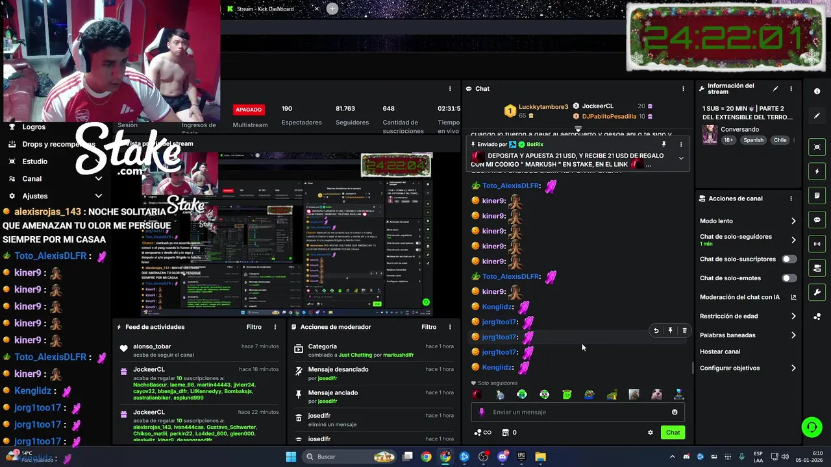Click the taskbar Buscar search box
This screenshot has height=467, width=831.
coord(351,457)
